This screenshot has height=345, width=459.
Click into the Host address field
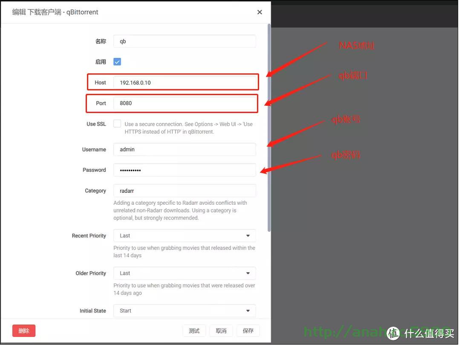point(185,83)
